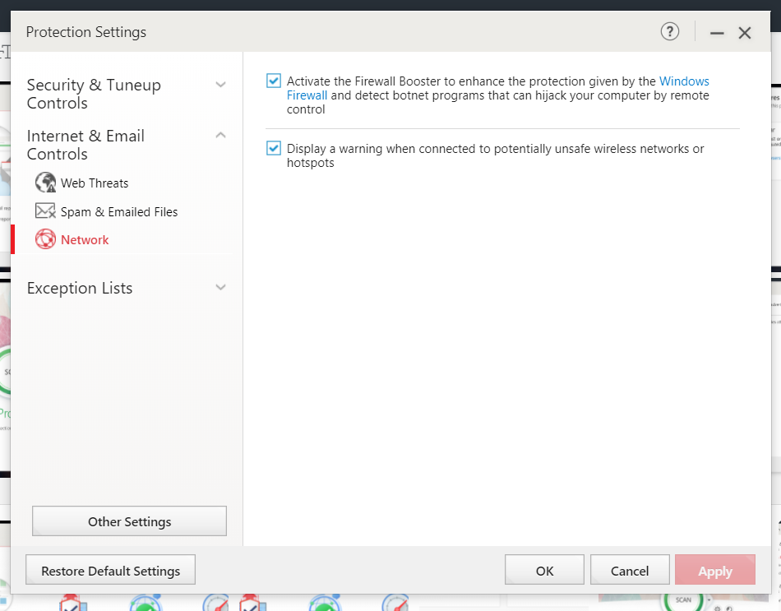The height and width of the screenshot is (611, 781).
Task: Click the Apply button
Action: coord(714,571)
